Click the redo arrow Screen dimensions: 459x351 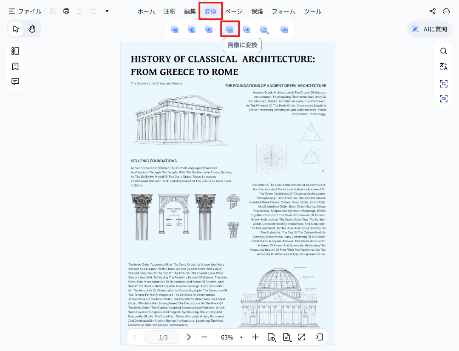pos(93,11)
